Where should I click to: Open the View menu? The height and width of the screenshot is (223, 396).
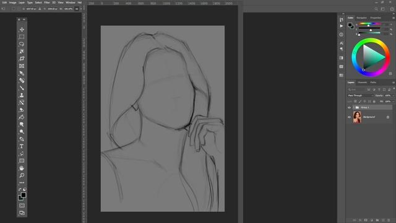click(61, 2)
